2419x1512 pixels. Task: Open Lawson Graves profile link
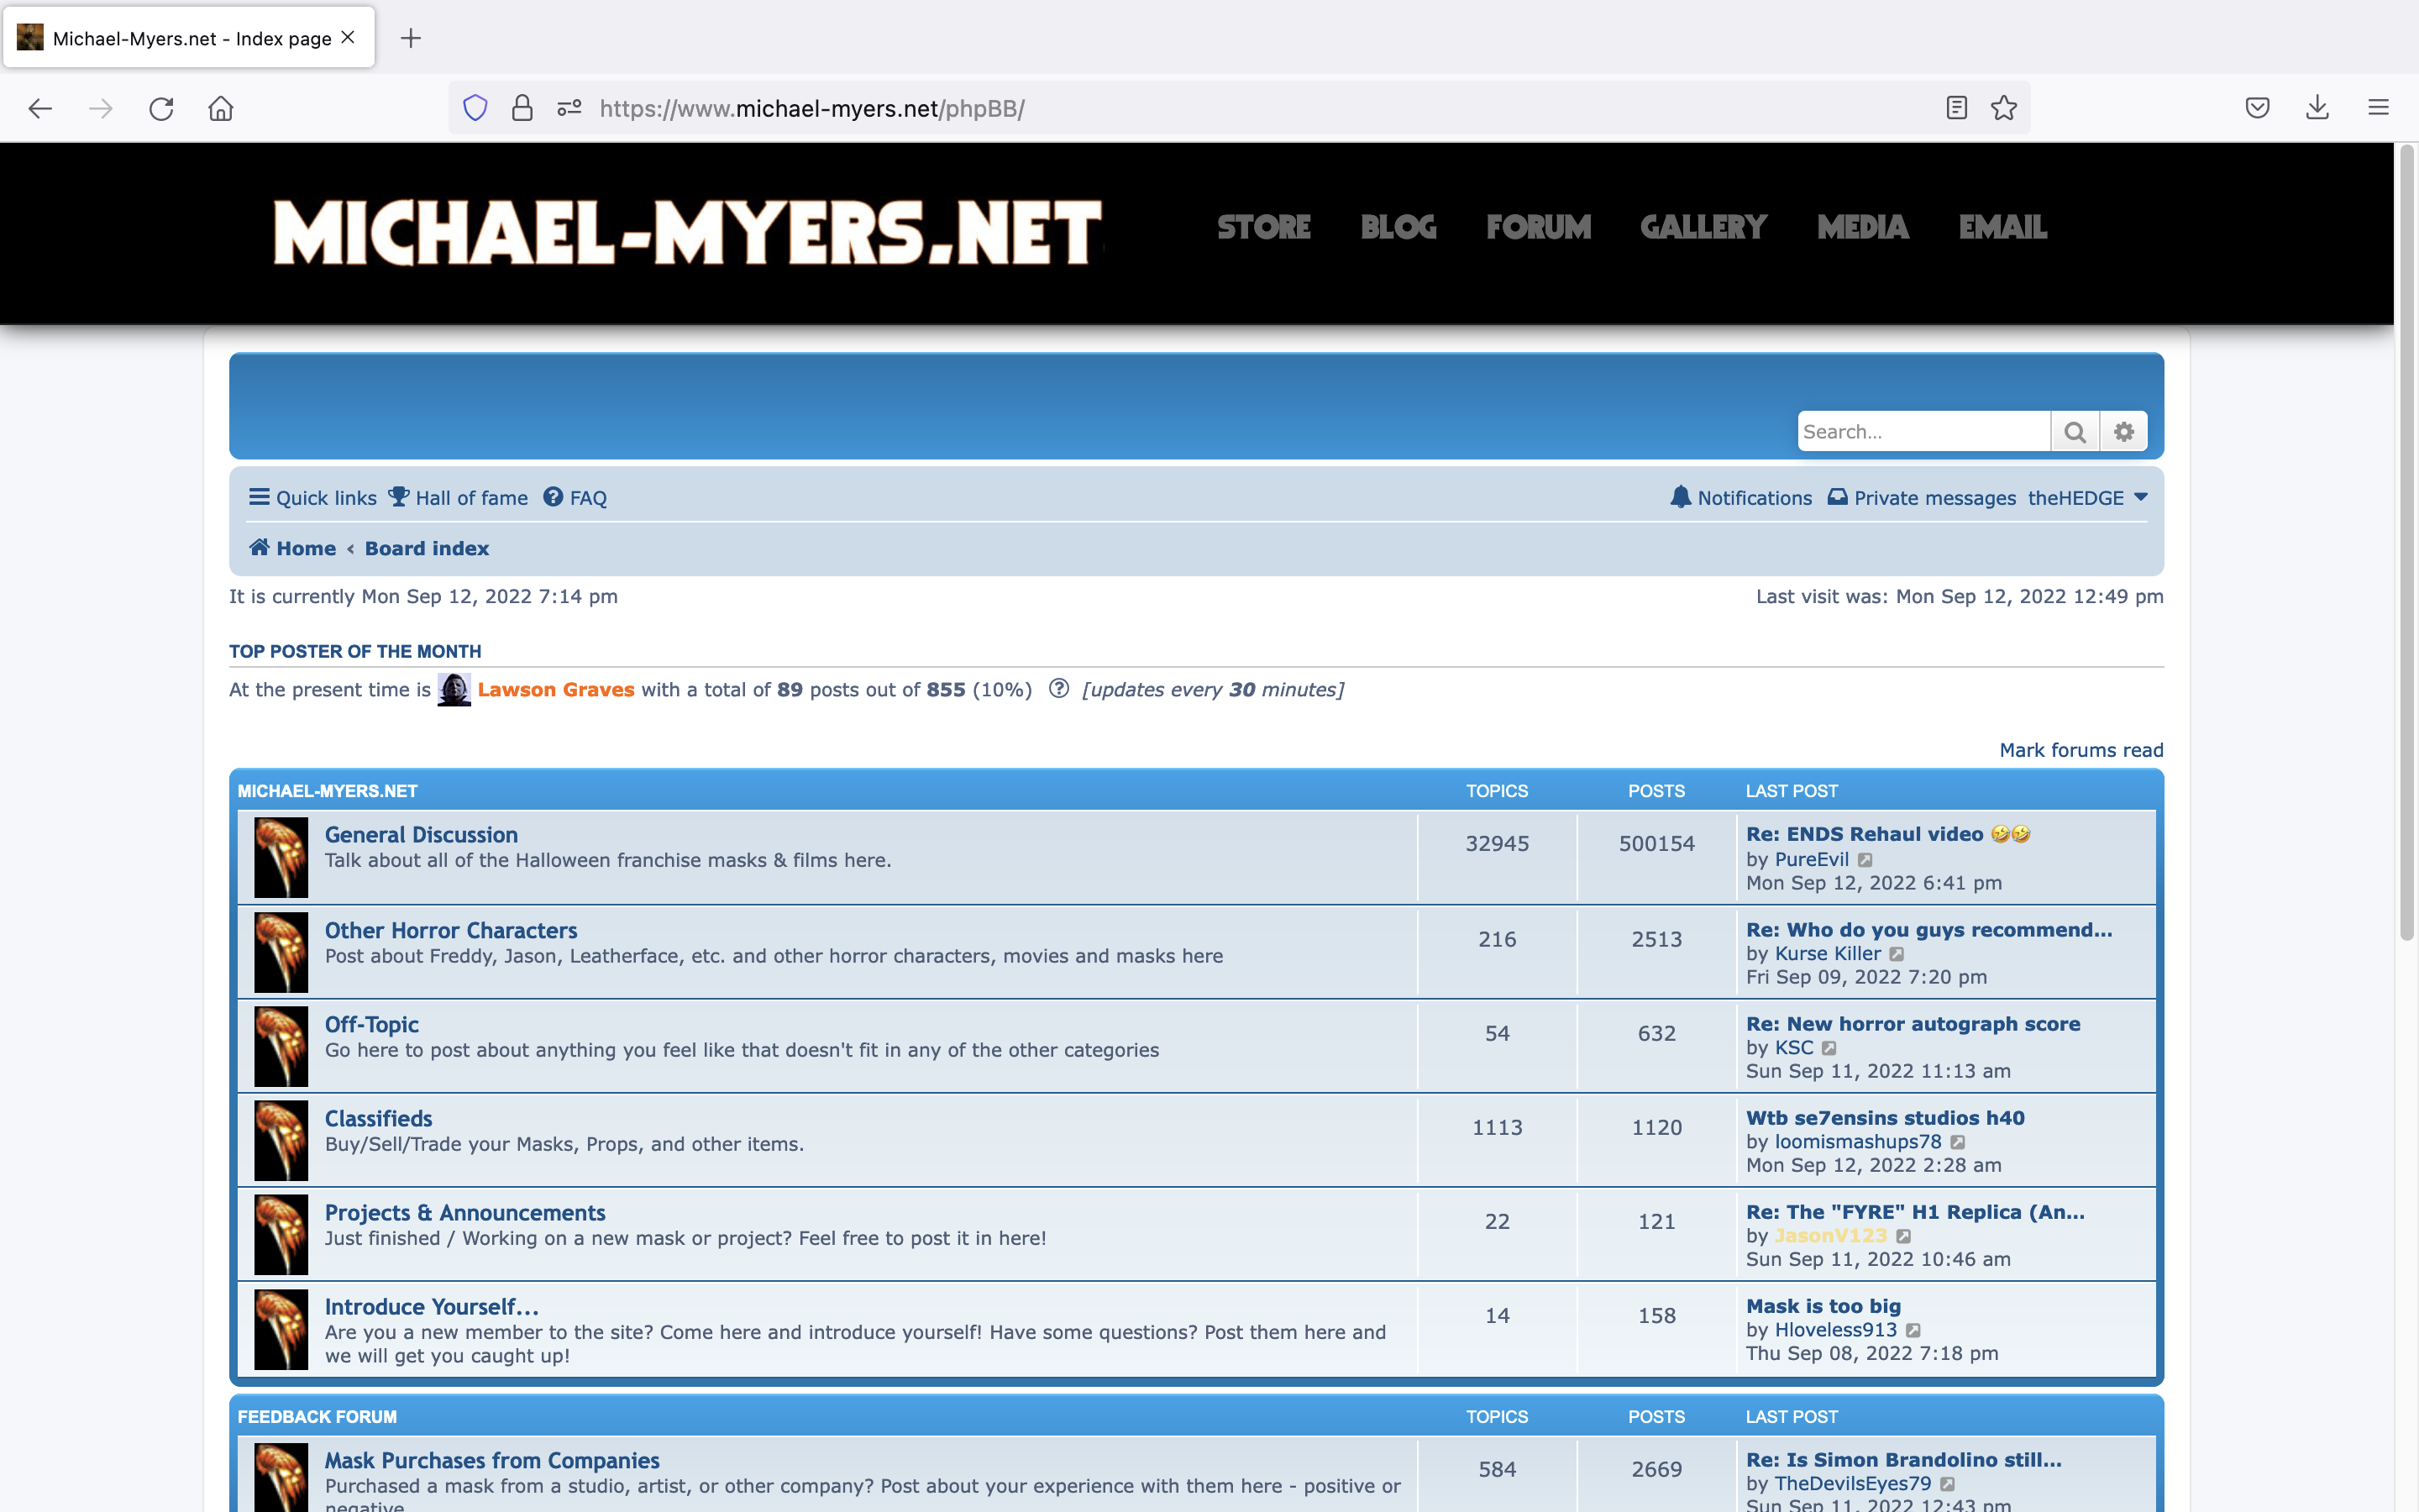click(556, 689)
